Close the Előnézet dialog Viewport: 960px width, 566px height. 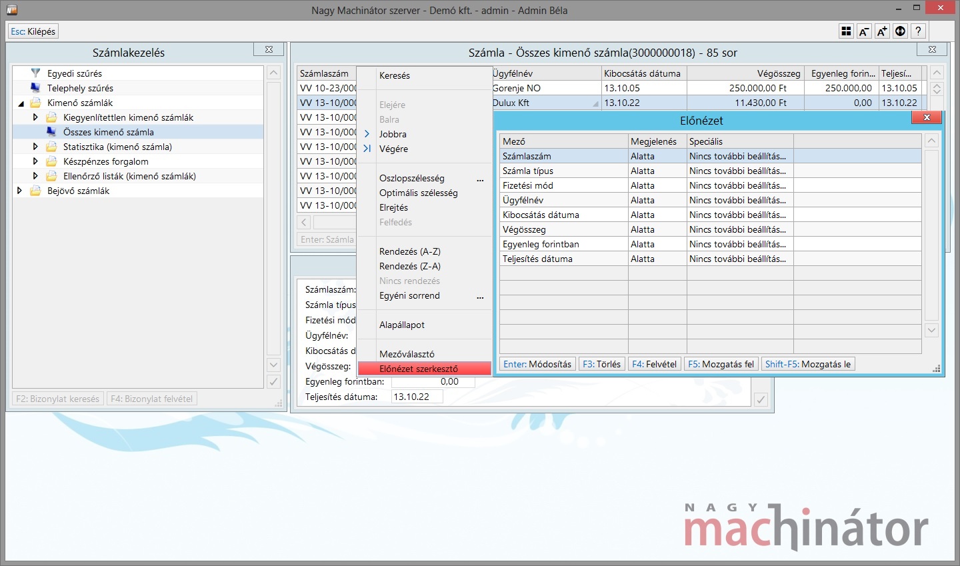927,117
